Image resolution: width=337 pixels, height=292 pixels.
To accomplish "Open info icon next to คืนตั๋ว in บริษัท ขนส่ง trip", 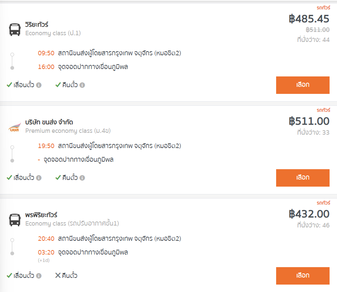I will point(82,178).
